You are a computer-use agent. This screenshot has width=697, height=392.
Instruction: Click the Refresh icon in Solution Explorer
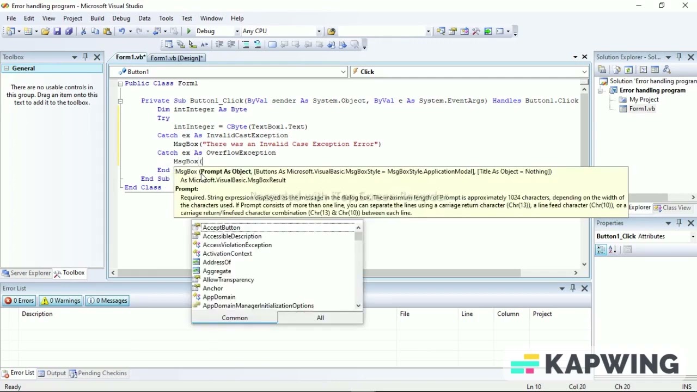pos(628,70)
